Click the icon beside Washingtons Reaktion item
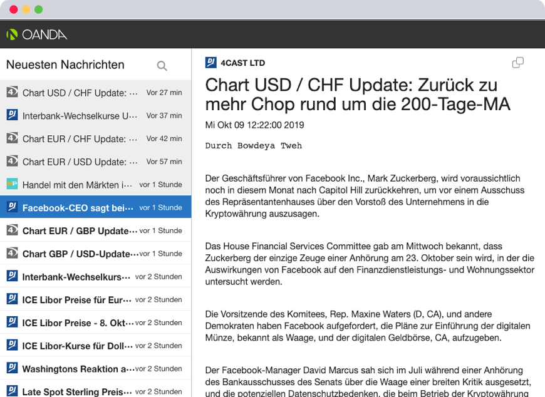Image resolution: width=545 pixels, height=397 pixels. coord(12,368)
